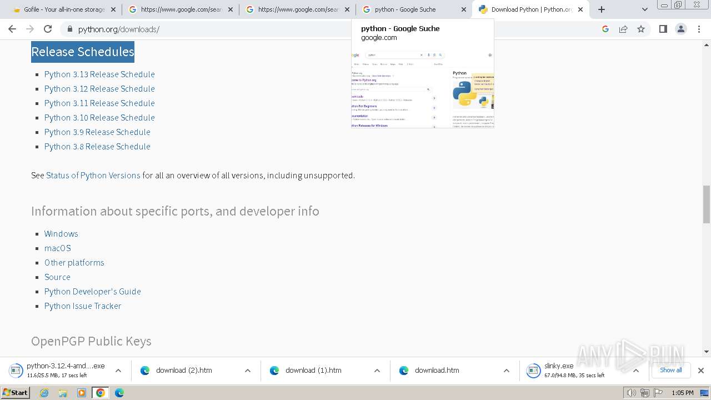The height and width of the screenshot is (400, 711).
Task: Go forward to the next page
Action: click(30, 29)
